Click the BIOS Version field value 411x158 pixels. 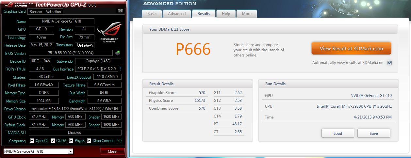(x=71, y=53)
